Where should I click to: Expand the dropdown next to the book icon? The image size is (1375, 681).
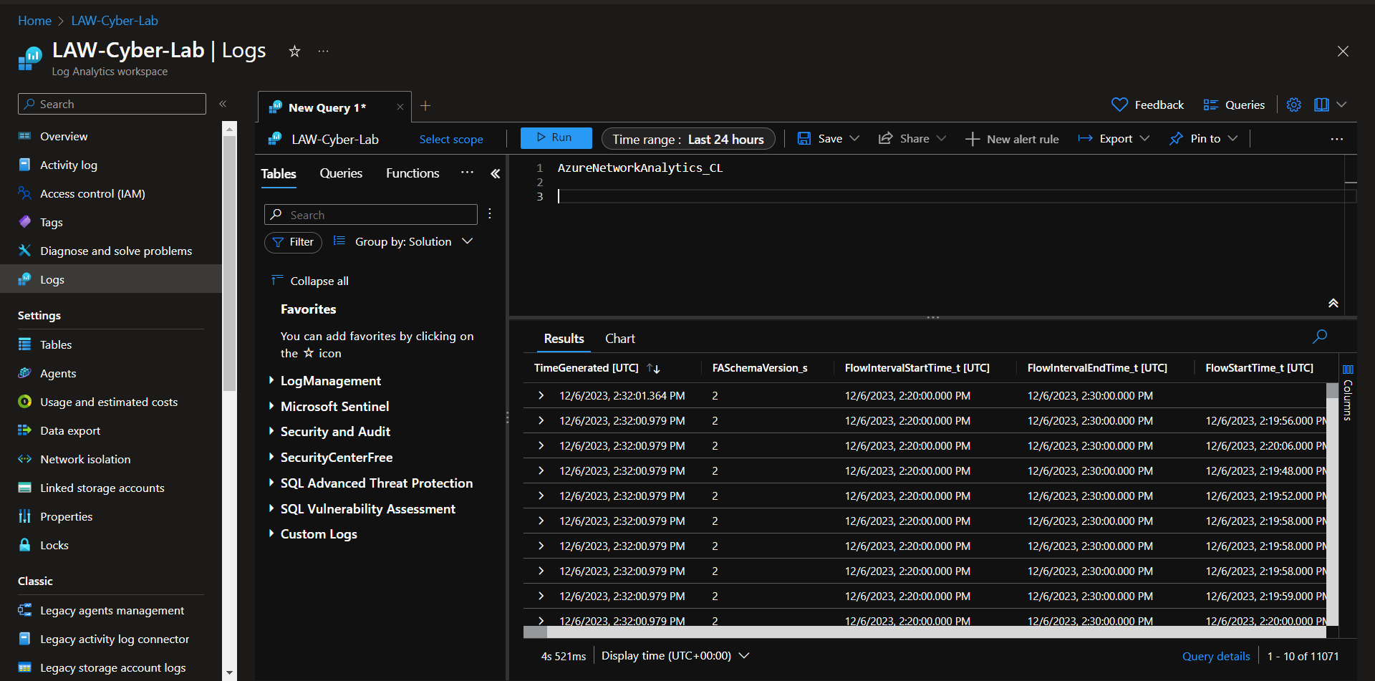tap(1342, 105)
